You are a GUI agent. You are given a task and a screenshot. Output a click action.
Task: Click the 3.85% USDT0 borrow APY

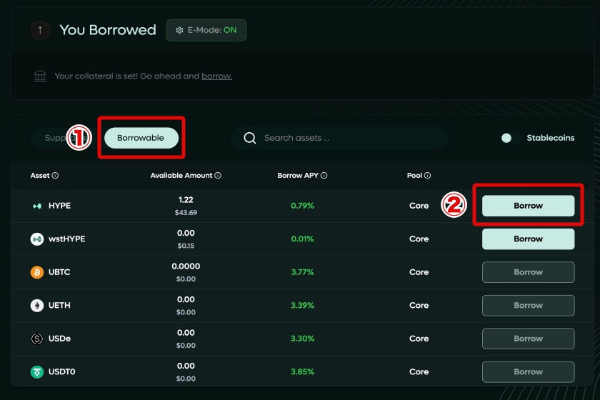(302, 371)
